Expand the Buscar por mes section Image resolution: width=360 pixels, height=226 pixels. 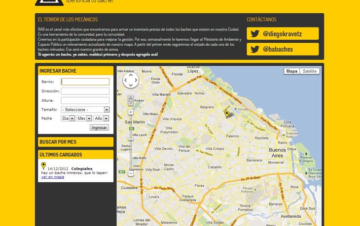(76, 142)
